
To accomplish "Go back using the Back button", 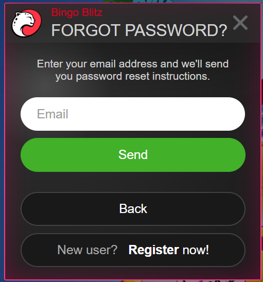I will click(x=133, y=209).
